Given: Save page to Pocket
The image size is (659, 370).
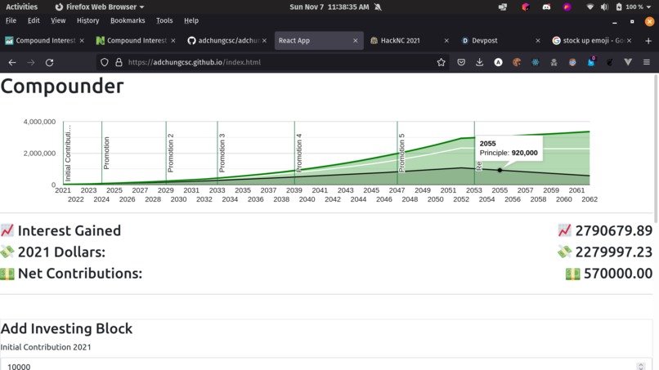Looking at the screenshot, I should coord(461,63).
